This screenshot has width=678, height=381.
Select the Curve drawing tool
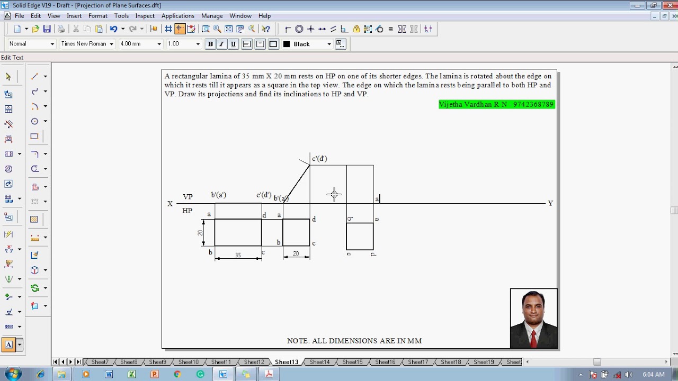click(34, 92)
